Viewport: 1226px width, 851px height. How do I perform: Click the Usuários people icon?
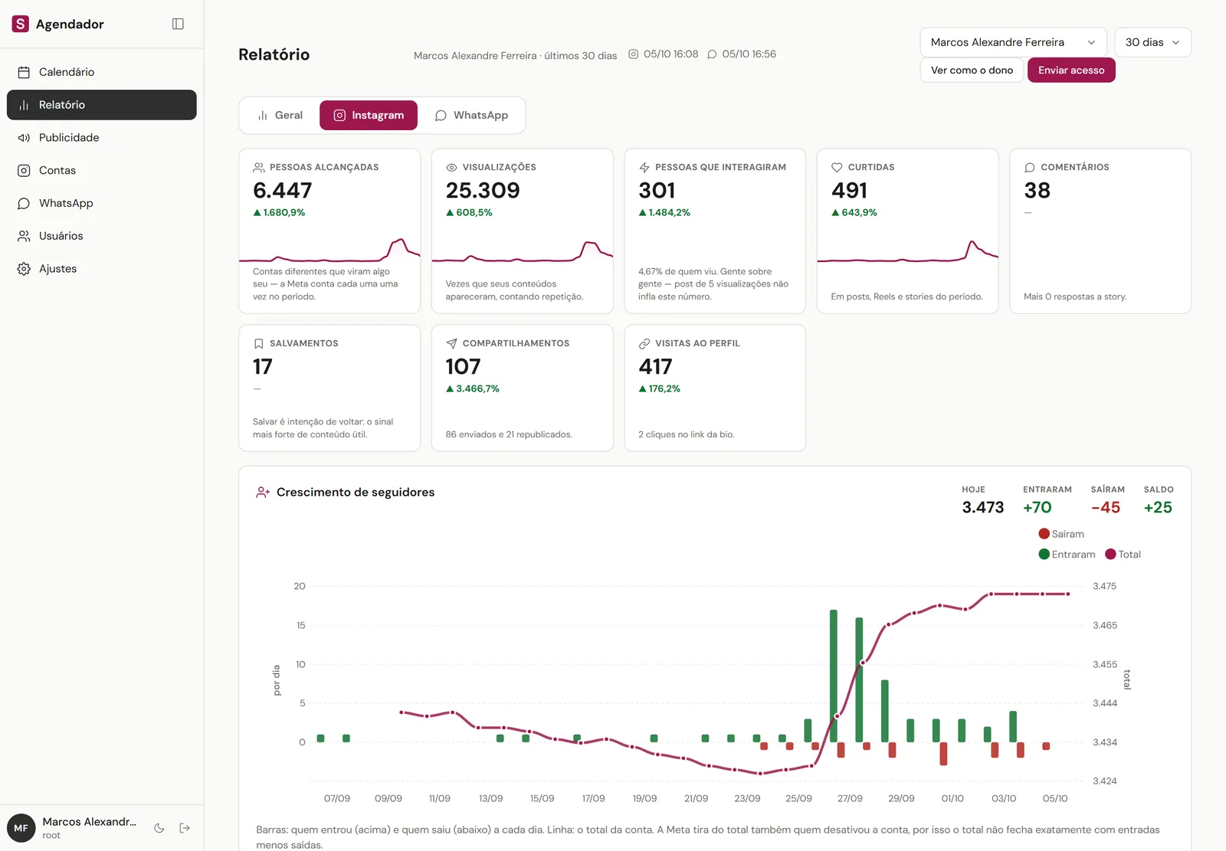pos(24,236)
